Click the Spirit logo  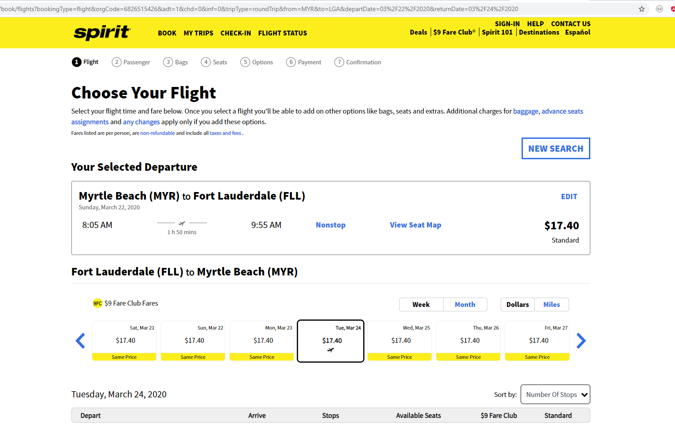102,32
